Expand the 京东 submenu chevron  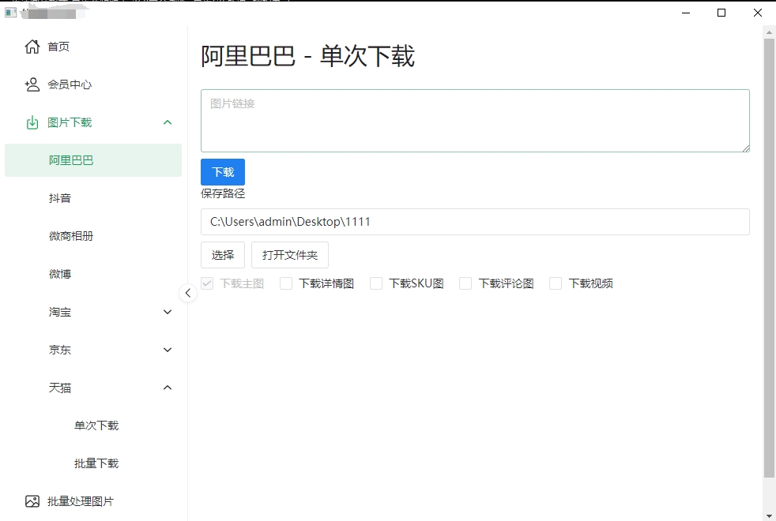(x=168, y=350)
